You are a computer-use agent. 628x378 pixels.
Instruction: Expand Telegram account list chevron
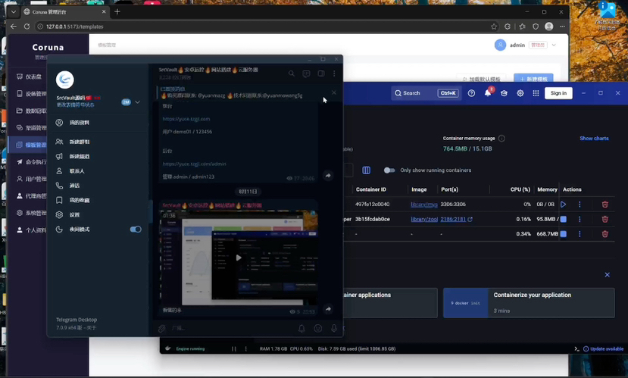click(137, 102)
